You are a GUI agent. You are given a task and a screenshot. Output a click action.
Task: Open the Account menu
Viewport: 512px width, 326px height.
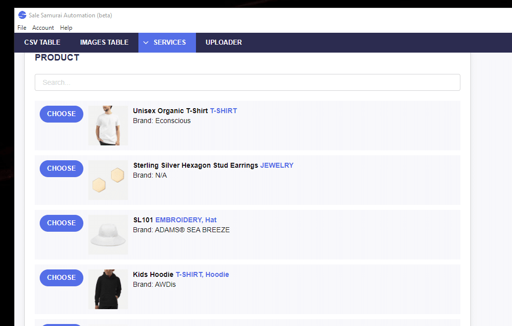click(x=43, y=28)
